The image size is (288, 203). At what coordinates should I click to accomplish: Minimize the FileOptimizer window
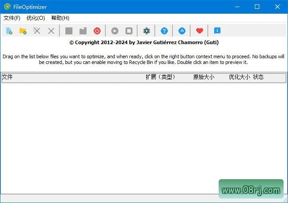[x=237, y=7]
